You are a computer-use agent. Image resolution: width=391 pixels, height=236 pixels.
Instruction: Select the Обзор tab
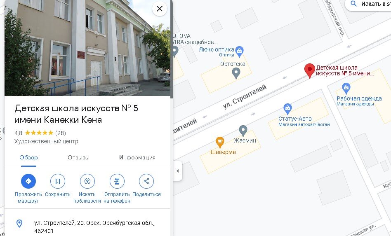29,157
